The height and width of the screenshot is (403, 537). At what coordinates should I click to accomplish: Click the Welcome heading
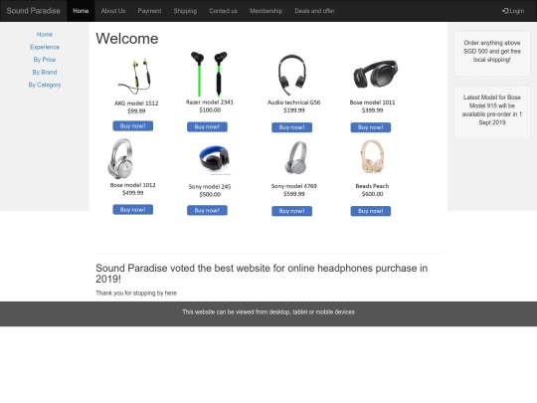127,39
